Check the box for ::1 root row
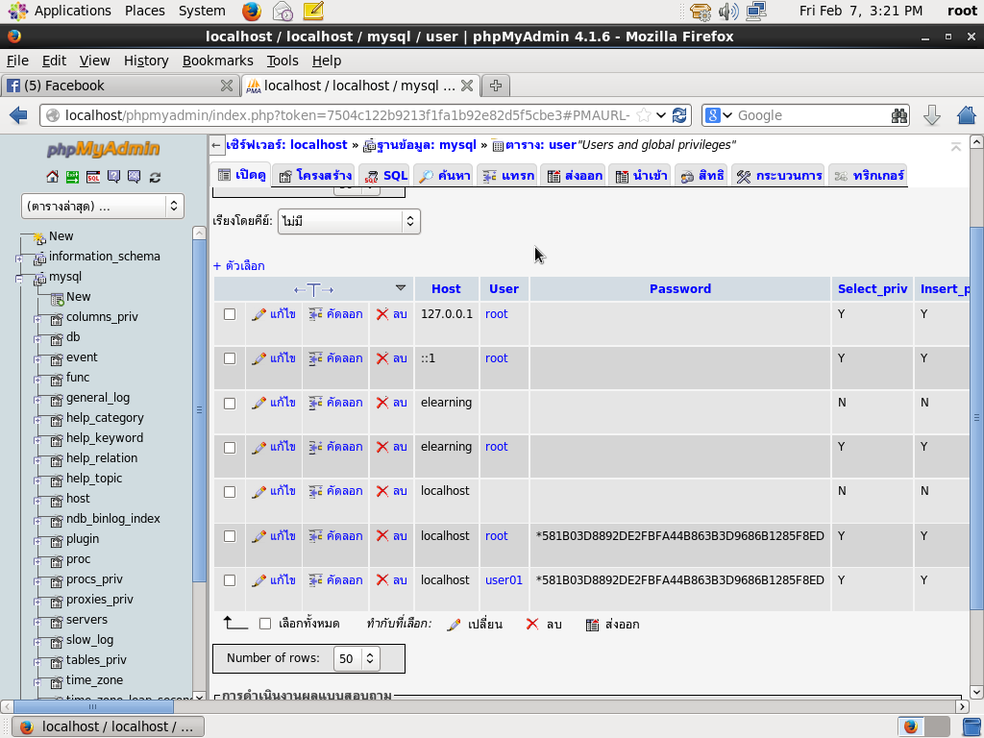The width and height of the screenshot is (984, 738). (230, 358)
